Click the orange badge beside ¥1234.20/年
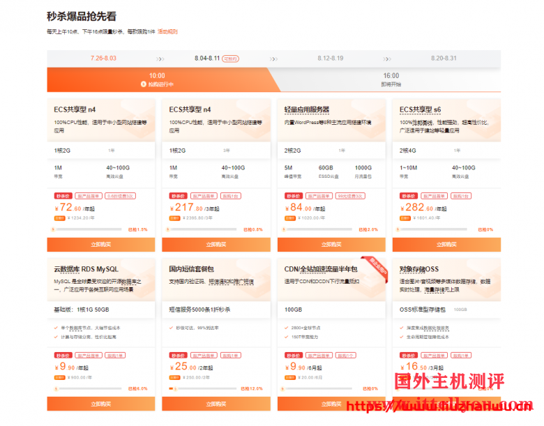The height and width of the screenshot is (426, 544). coord(60,218)
